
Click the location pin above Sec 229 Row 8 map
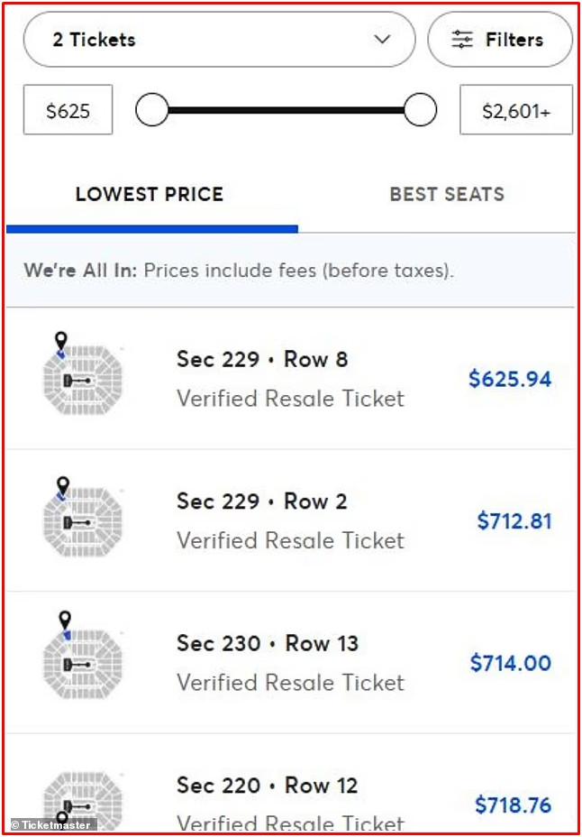pos(61,340)
